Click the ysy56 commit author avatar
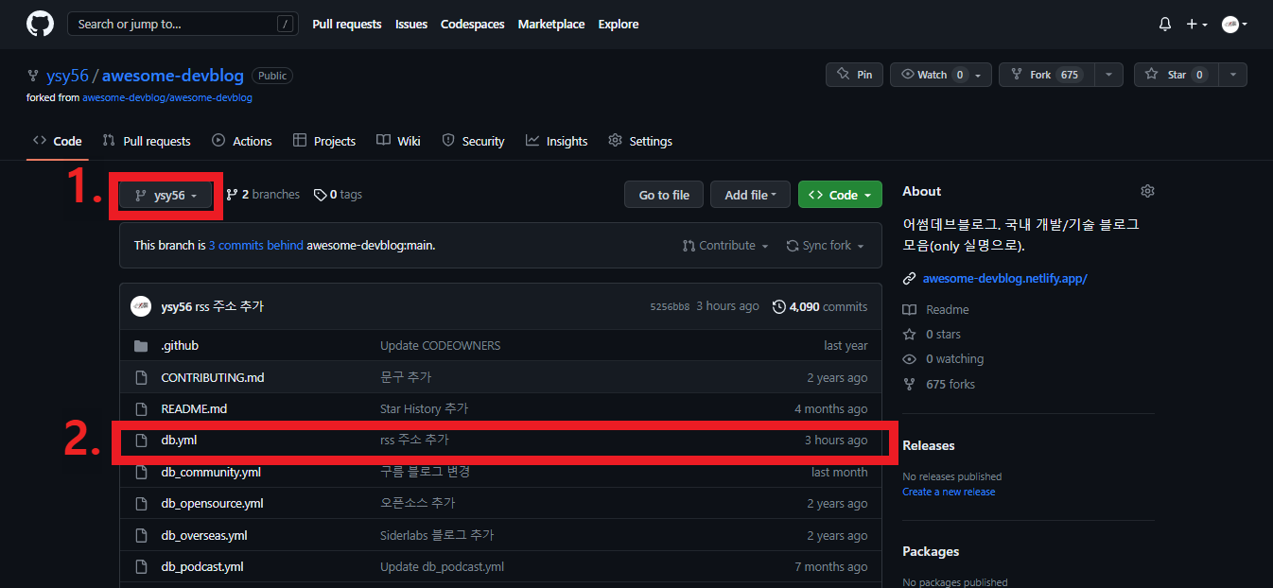 pyautogui.click(x=141, y=306)
